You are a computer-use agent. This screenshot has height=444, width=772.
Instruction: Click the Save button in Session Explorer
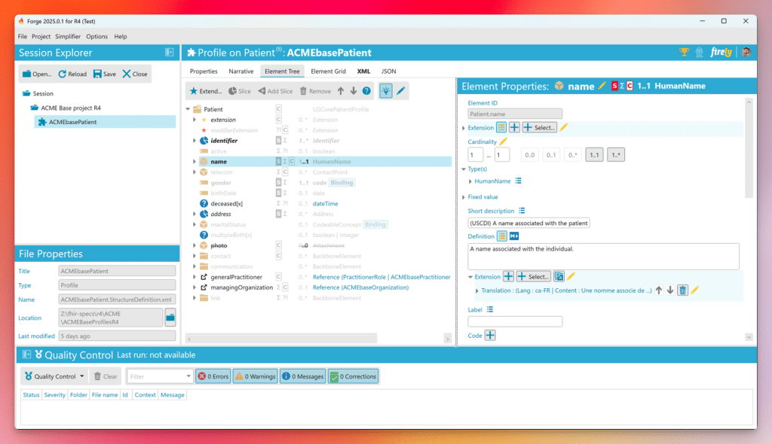point(104,74)
